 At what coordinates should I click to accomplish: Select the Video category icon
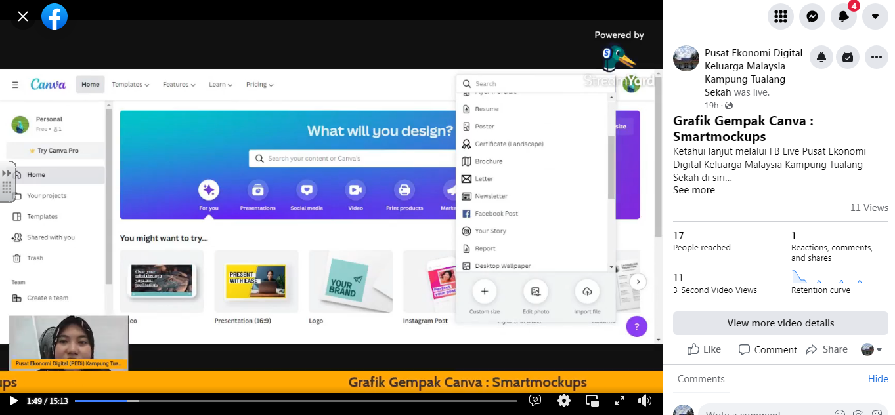[x=355, y=190]
